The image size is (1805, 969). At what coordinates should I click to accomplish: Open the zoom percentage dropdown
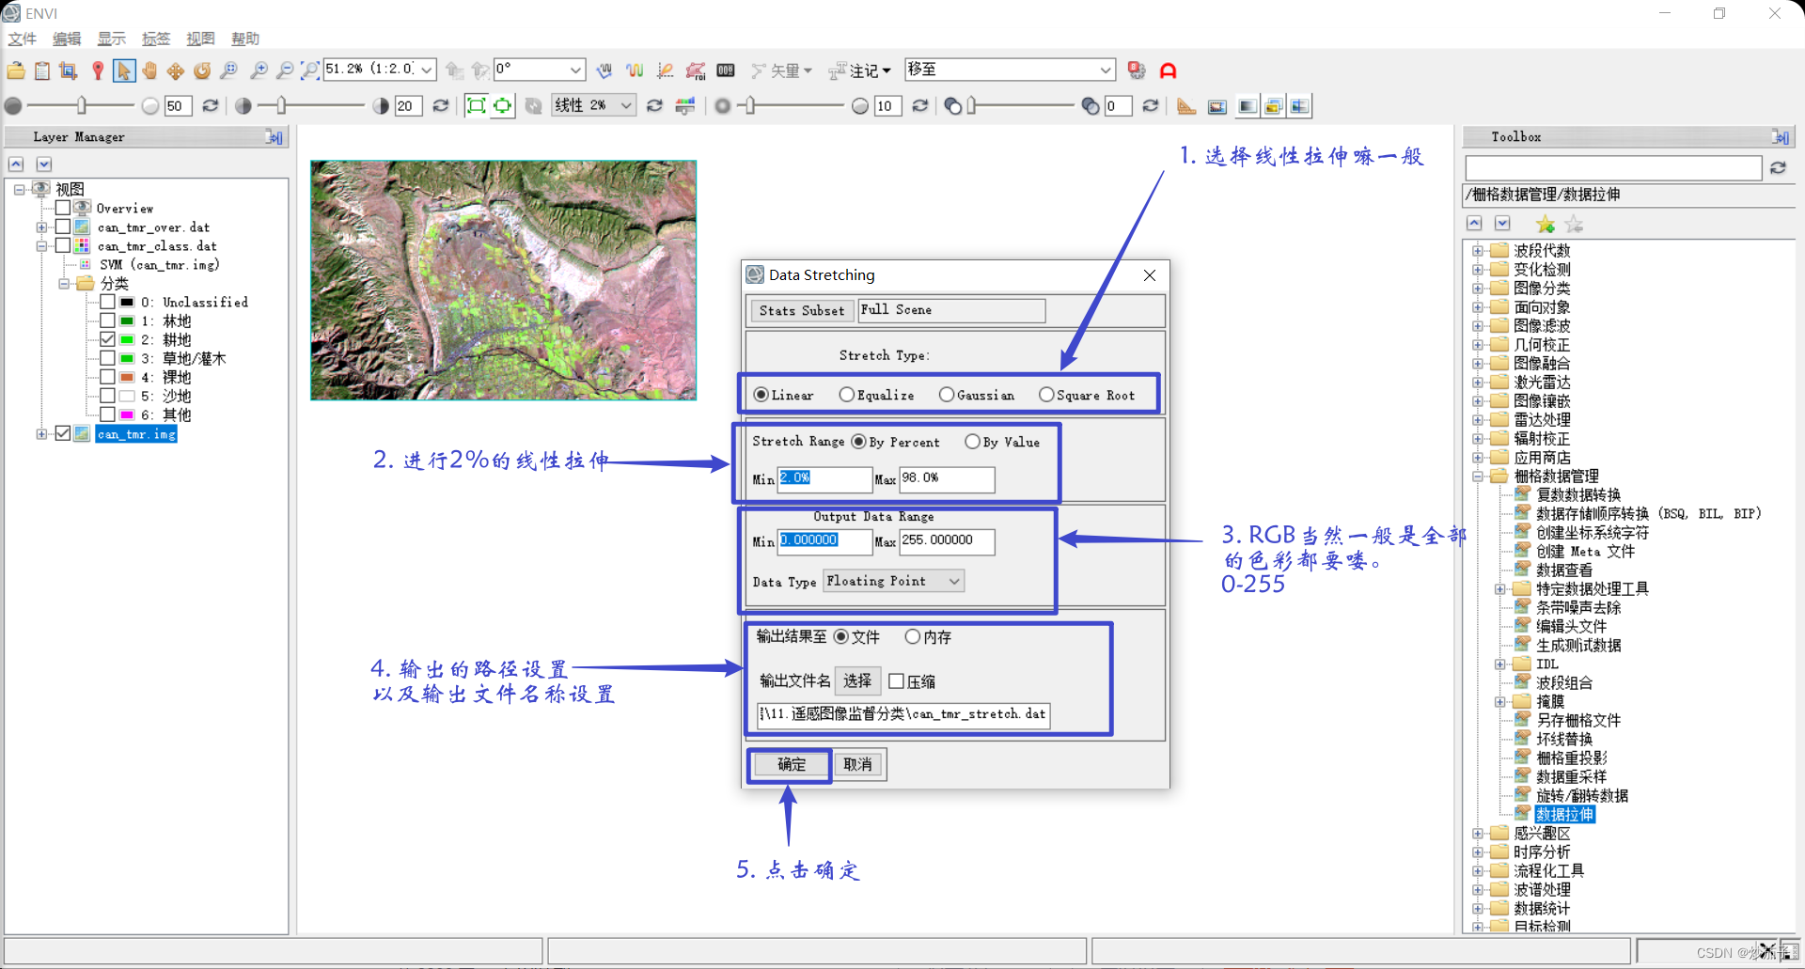point(427,70)
